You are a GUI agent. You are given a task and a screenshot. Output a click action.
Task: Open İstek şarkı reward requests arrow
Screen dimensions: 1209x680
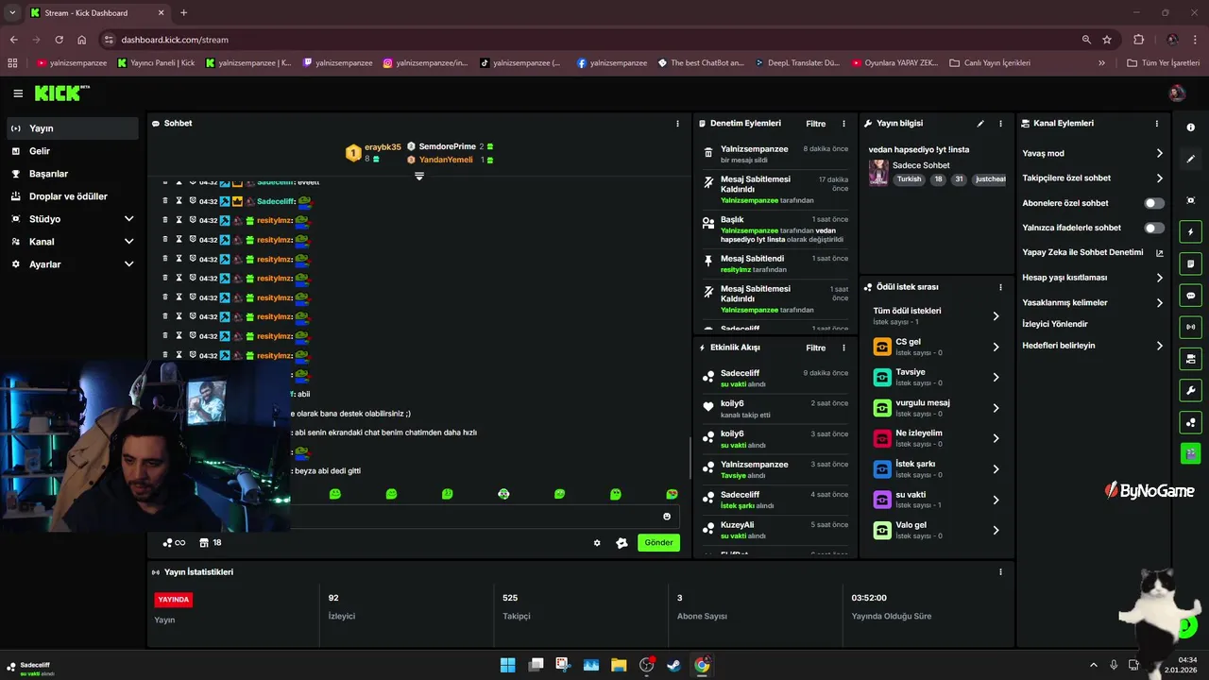tap(996, 469)
